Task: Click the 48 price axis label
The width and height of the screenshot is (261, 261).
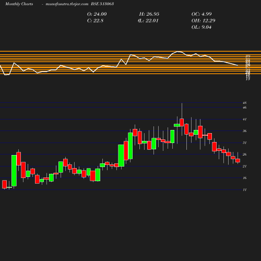Action: [x=245, y=103]
